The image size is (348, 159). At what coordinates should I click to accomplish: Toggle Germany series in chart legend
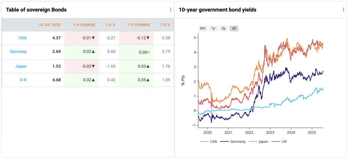click(x=233, y=141)
